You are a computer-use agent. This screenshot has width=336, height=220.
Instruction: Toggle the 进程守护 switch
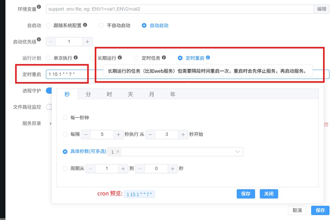[x=49, y=91]
